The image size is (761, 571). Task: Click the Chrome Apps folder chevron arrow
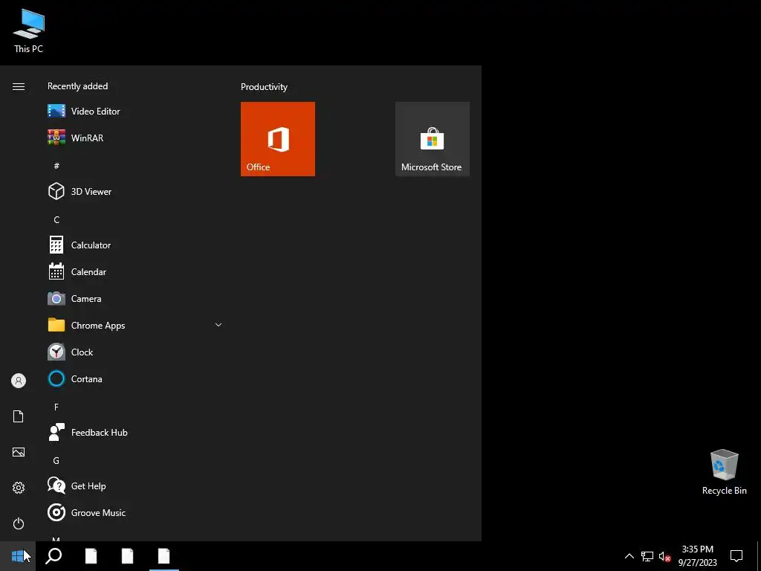tap(218, 325)
